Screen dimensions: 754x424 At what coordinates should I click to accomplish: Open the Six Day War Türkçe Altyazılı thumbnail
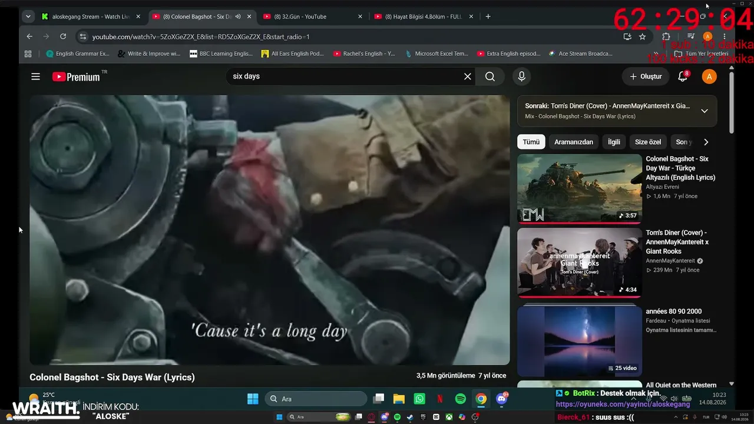tap(580, 188)
